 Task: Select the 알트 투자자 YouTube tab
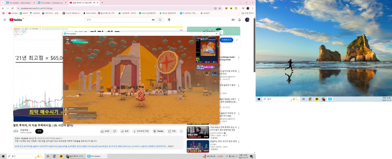tap(84, 3)
